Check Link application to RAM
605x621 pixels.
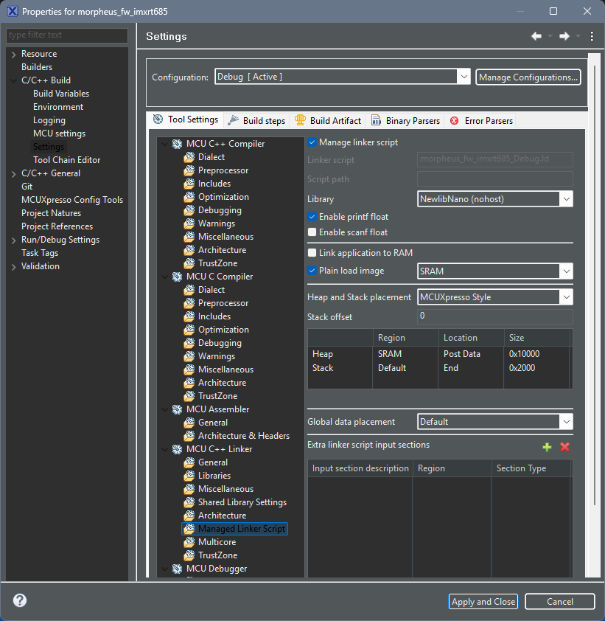(312, 252)
